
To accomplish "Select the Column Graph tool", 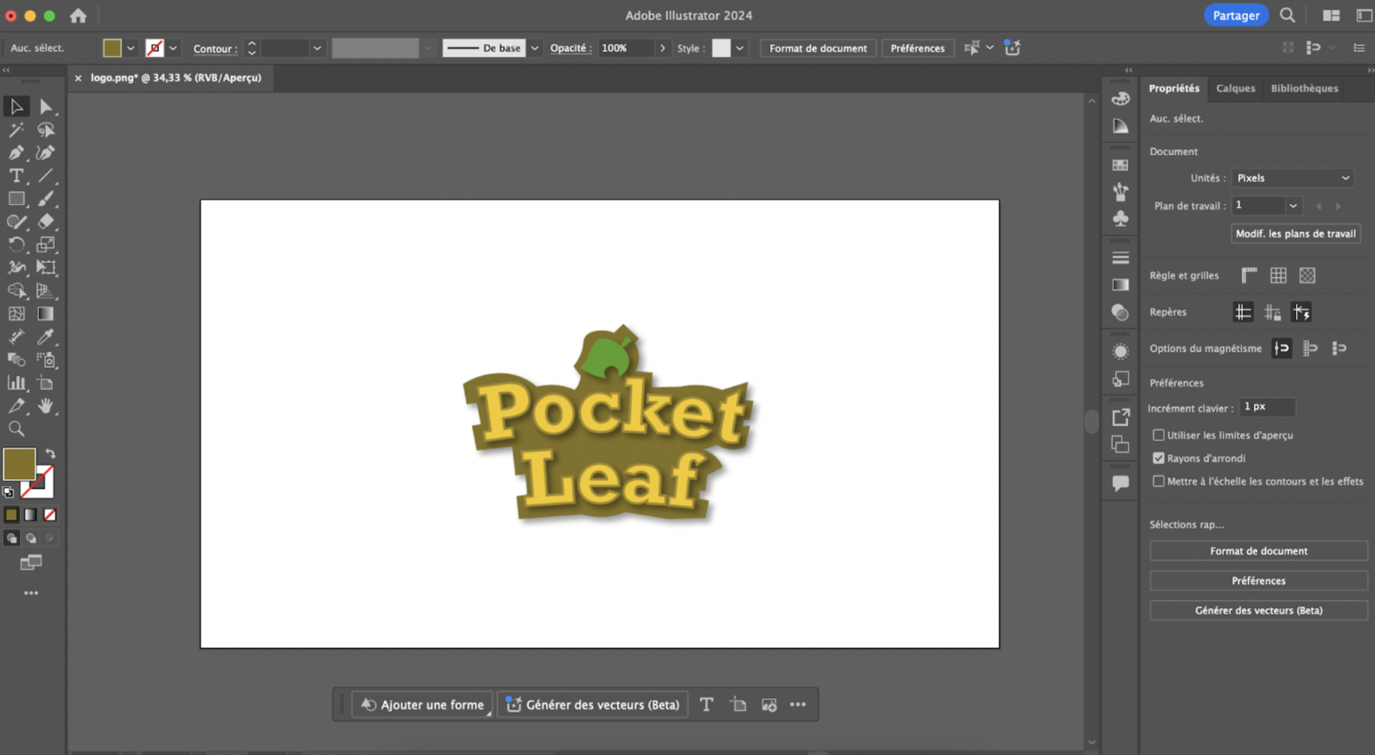I will 16,383.
